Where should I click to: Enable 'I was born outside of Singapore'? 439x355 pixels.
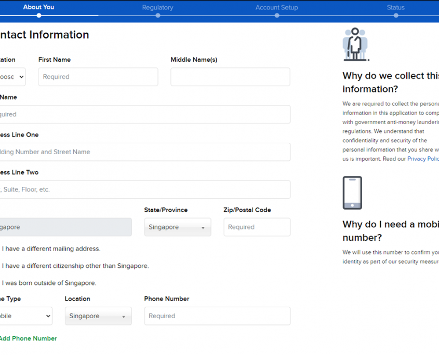pos(49,283)
